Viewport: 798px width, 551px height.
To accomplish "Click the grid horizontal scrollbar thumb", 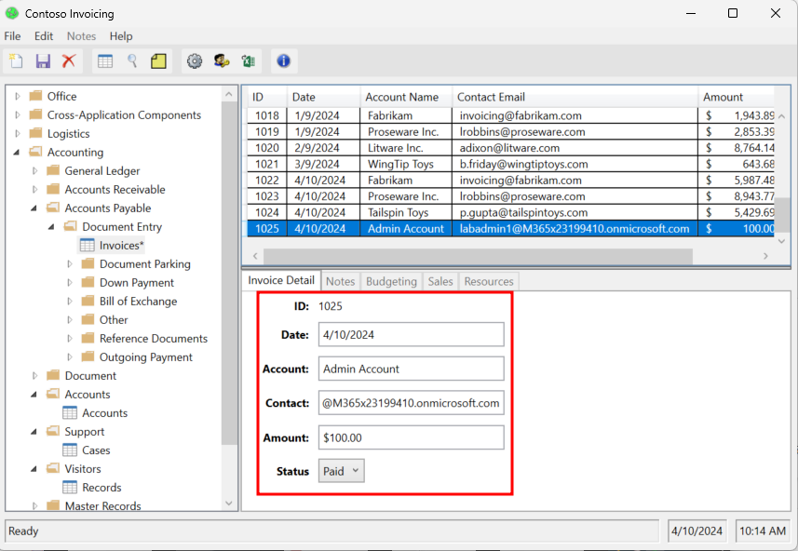I will point(478,256).
